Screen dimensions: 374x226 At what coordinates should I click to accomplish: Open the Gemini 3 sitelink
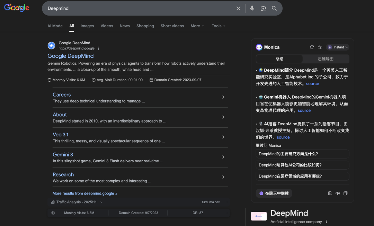tap(63, 155)
